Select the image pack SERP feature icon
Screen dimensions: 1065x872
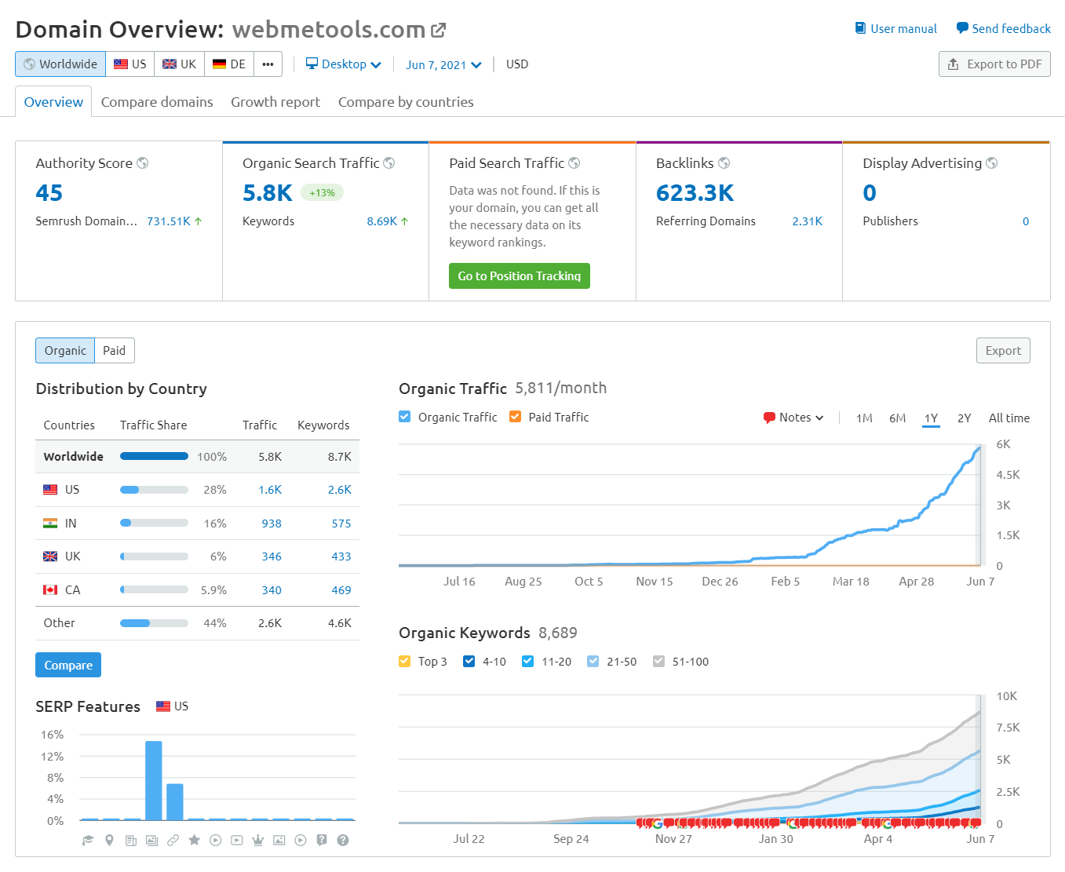click(151, 840)
